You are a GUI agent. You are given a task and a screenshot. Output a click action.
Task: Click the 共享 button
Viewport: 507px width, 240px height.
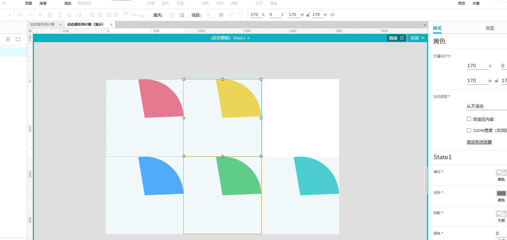tap(476, 3)
